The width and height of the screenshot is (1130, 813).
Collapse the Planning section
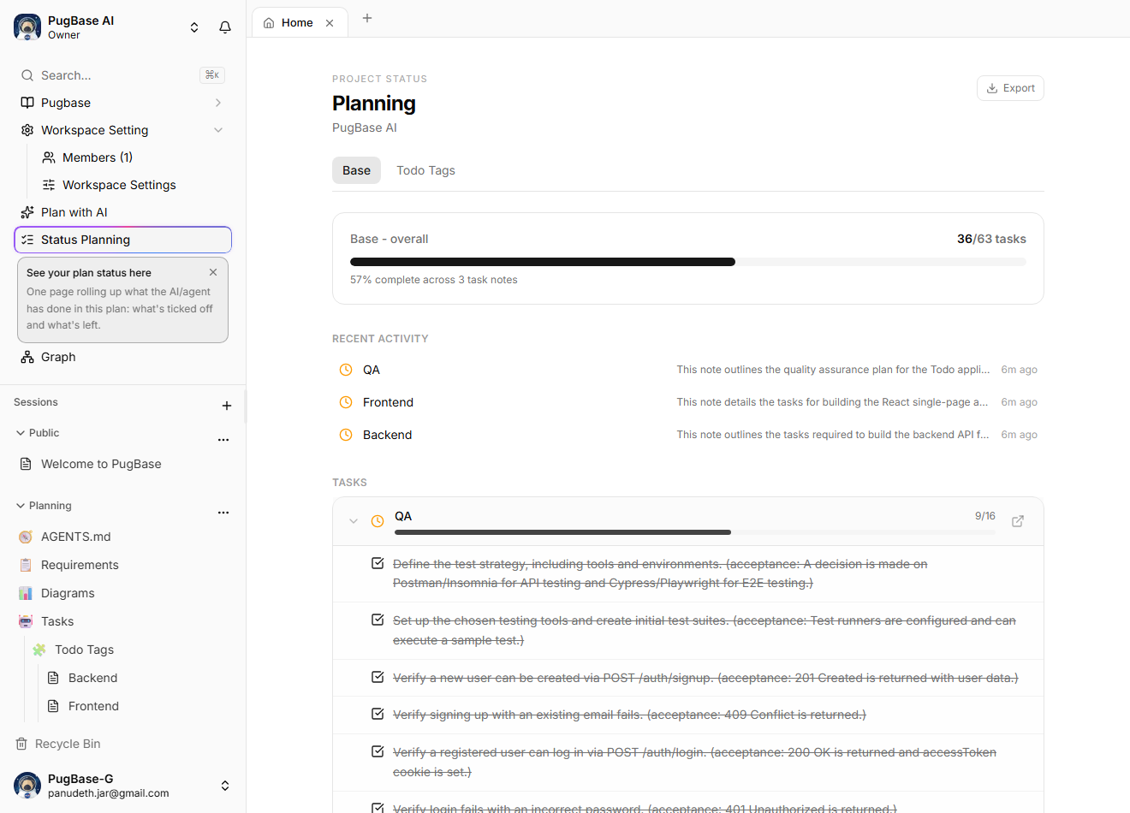coord(21,506)
